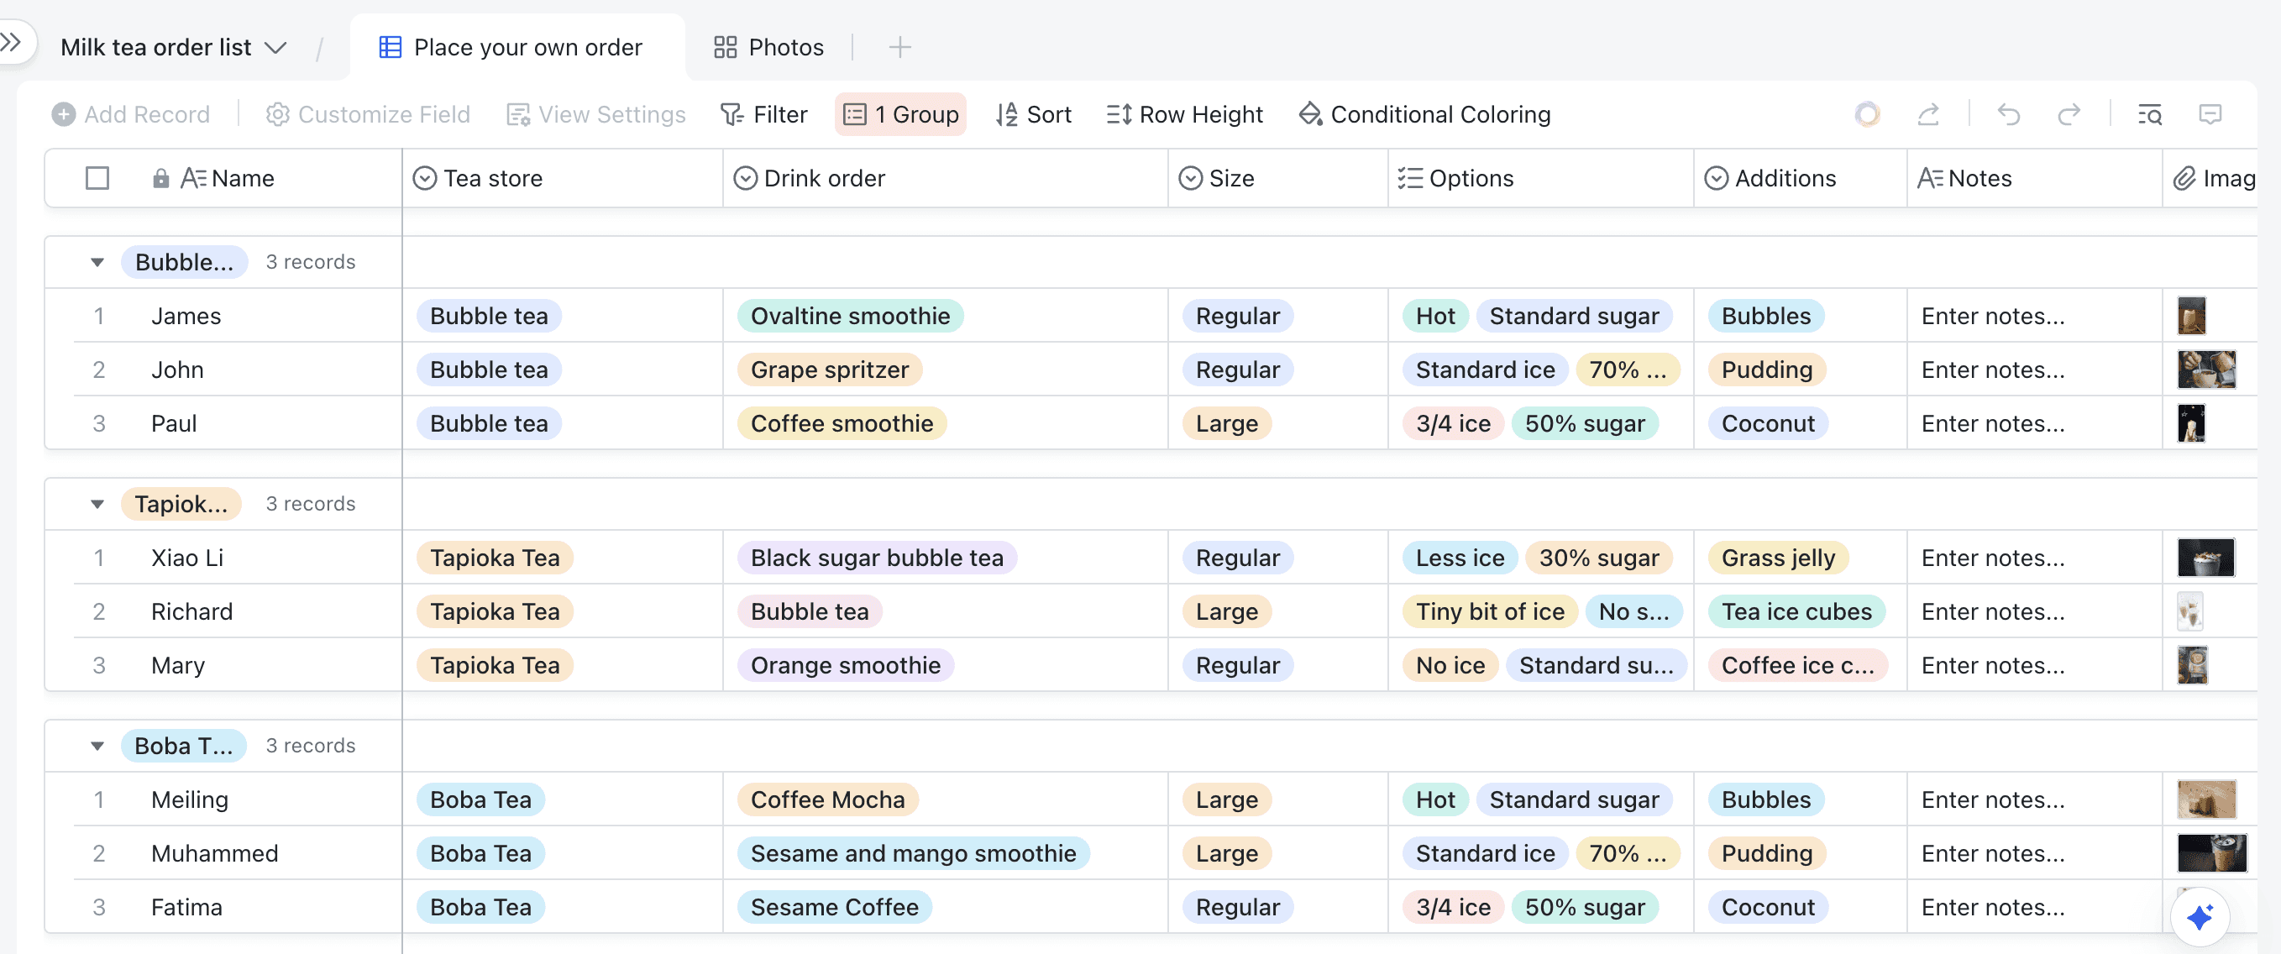Open the comments icon in toolbar
This screenshot has width=2281, height=954.
click(2210, 114)
